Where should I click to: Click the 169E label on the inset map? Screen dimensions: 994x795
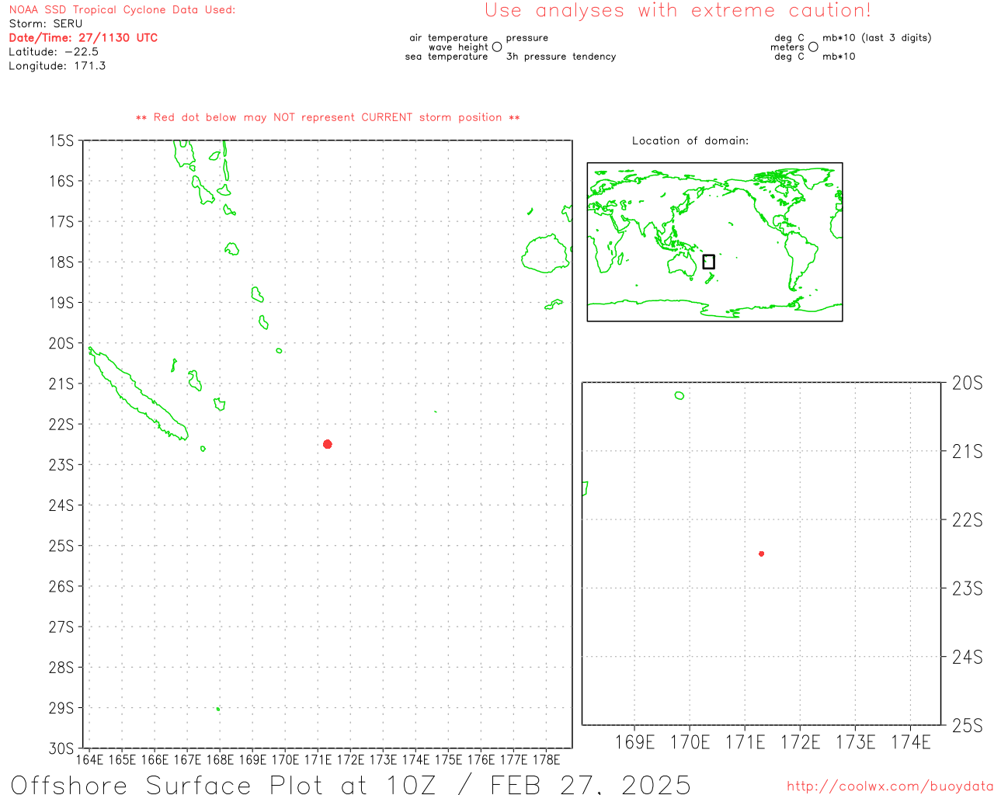tap(635, 742)
